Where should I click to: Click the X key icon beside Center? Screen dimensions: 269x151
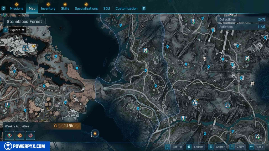pyautogui.click(x=211, y=147)
